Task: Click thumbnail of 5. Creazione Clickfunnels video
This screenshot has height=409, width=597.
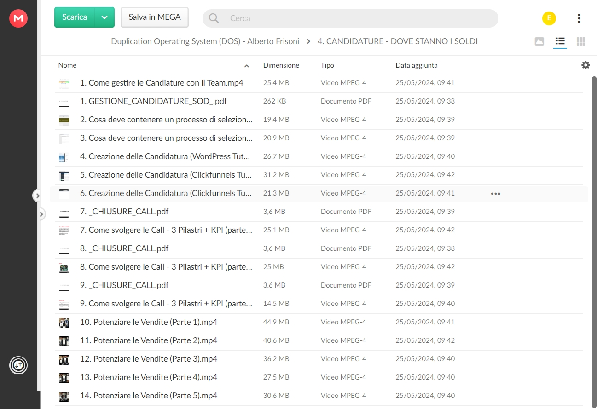Action: click(64, 176)
